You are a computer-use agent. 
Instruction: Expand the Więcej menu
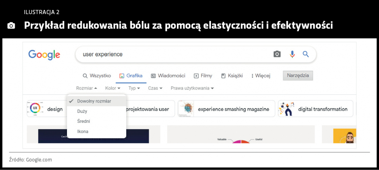[261, 76]
